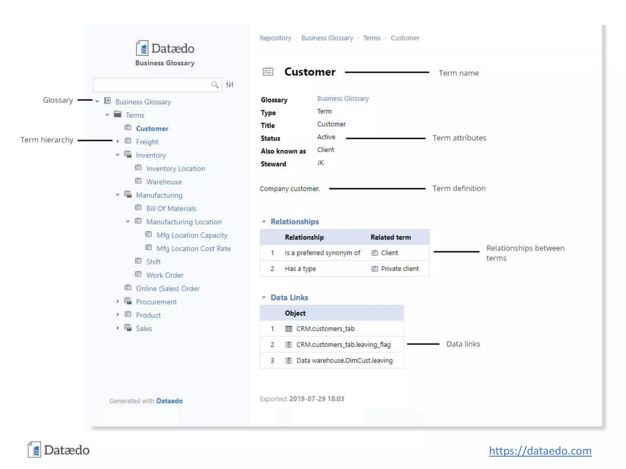Click the 'Is a preferred synonym of' cell
Image resolution: width=626 pixels, height=469 pixels.
pos(322,253)
